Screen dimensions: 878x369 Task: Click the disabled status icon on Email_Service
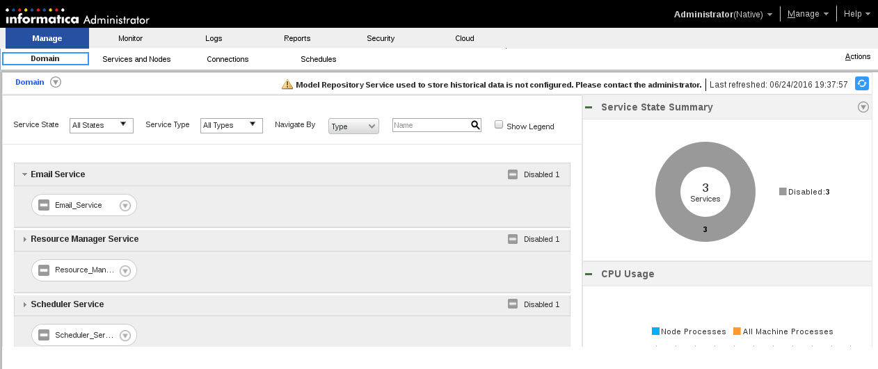pyautogui.click(x=44, y=205)
